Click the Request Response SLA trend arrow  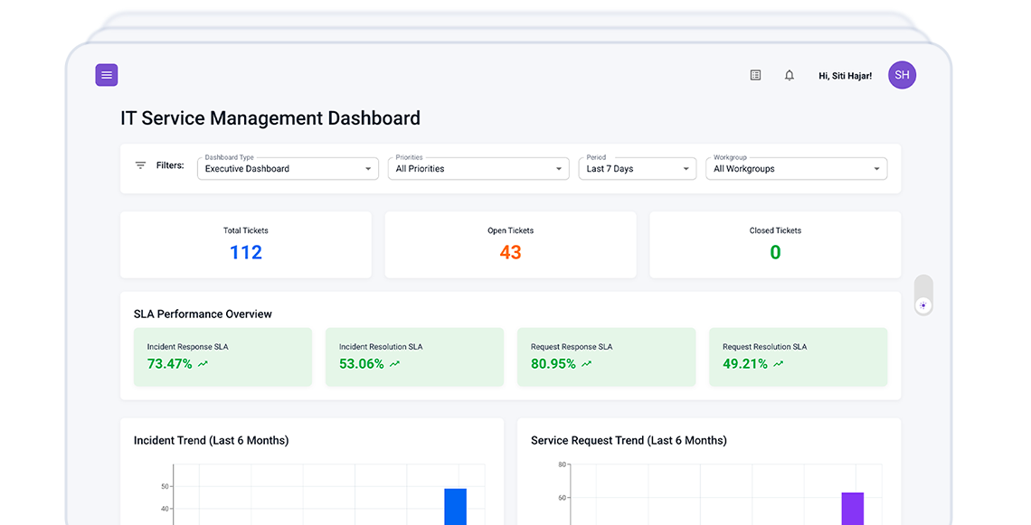pyautogui.click(x=587, y=364)
